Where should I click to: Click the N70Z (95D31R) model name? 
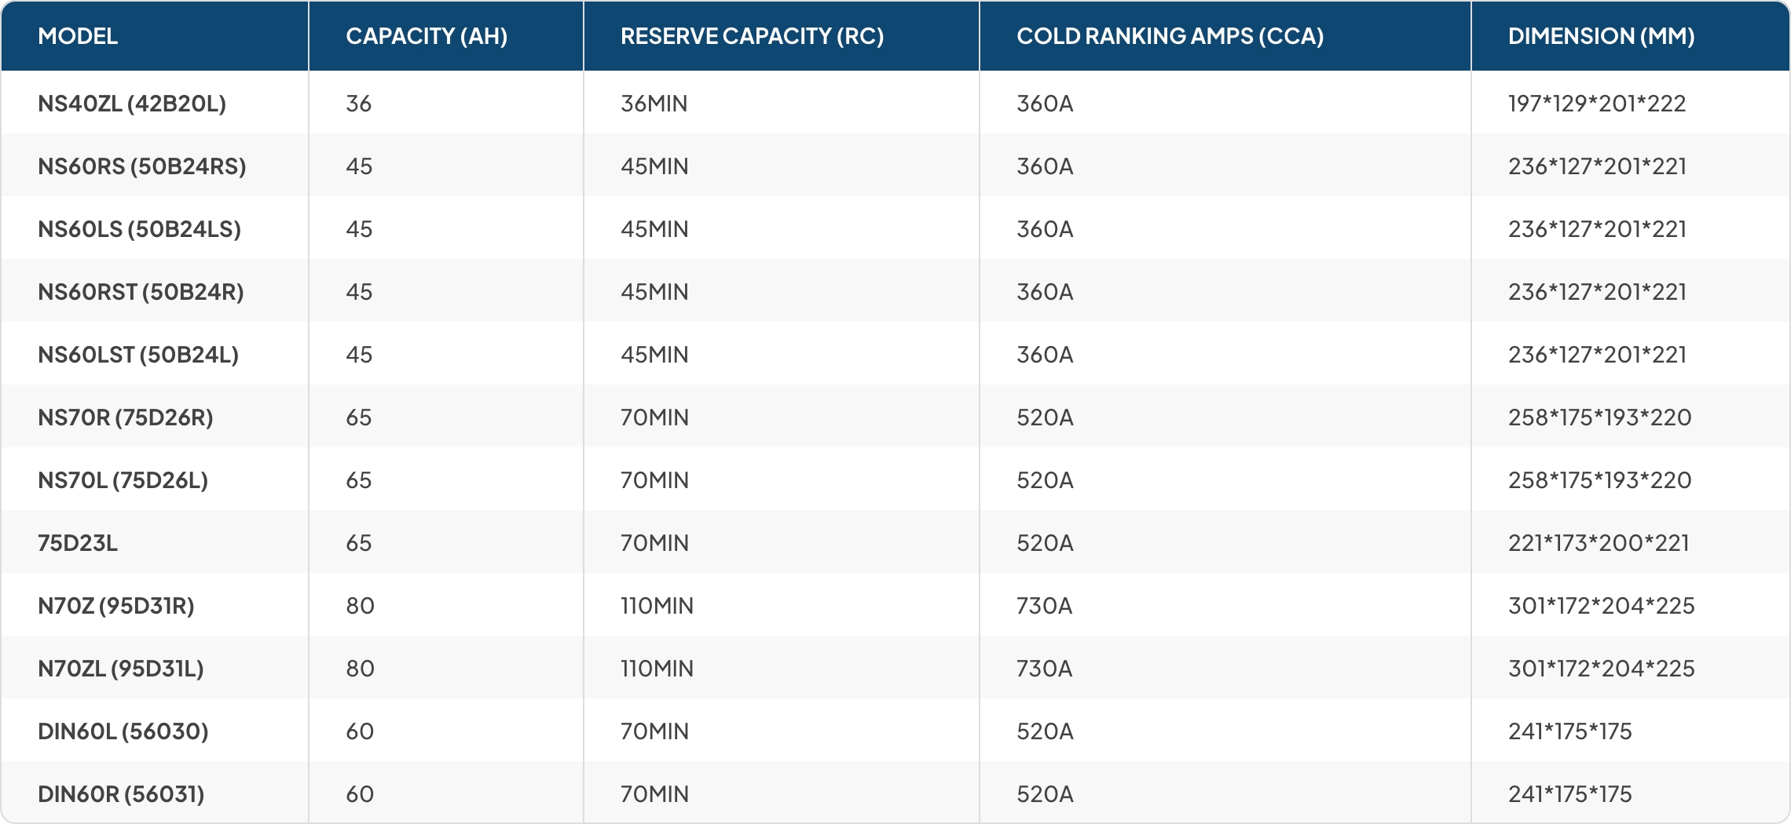click(116, 606)
